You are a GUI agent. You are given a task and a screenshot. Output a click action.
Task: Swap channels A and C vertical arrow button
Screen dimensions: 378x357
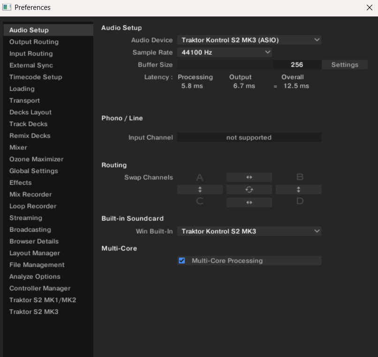(x=200, y=190)
